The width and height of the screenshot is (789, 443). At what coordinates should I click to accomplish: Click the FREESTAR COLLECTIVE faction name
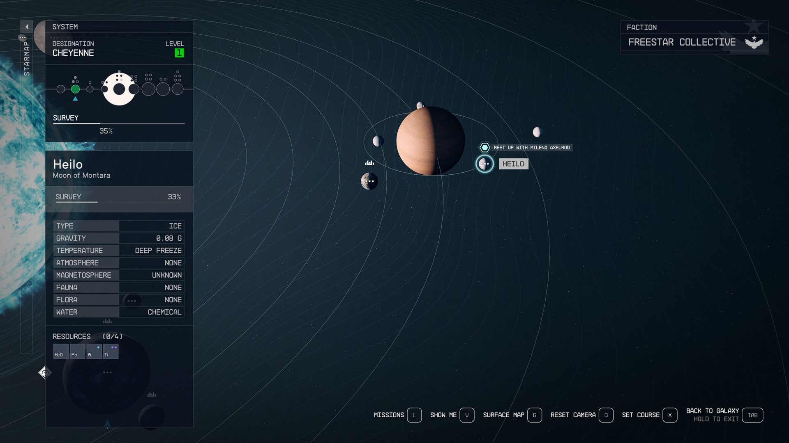682,42
